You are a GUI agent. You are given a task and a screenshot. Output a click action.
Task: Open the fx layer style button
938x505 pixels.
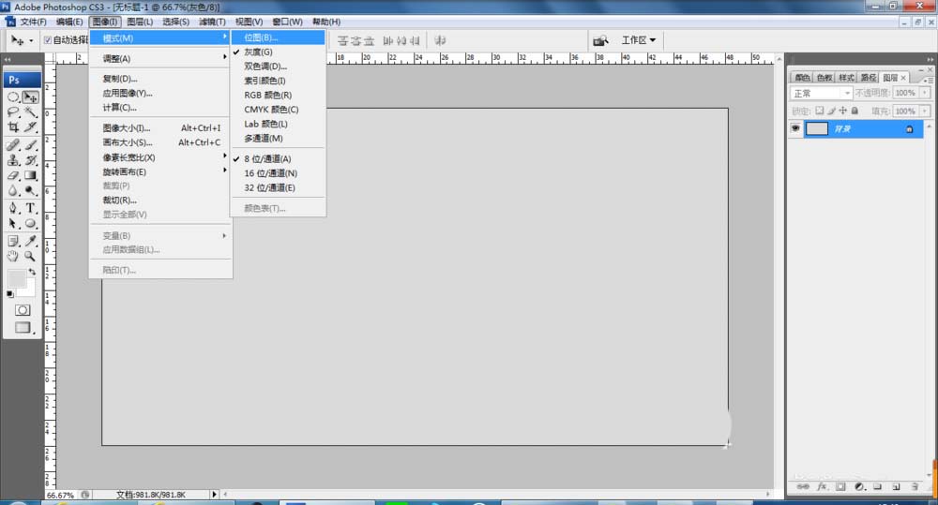click(x=821, y=487)
